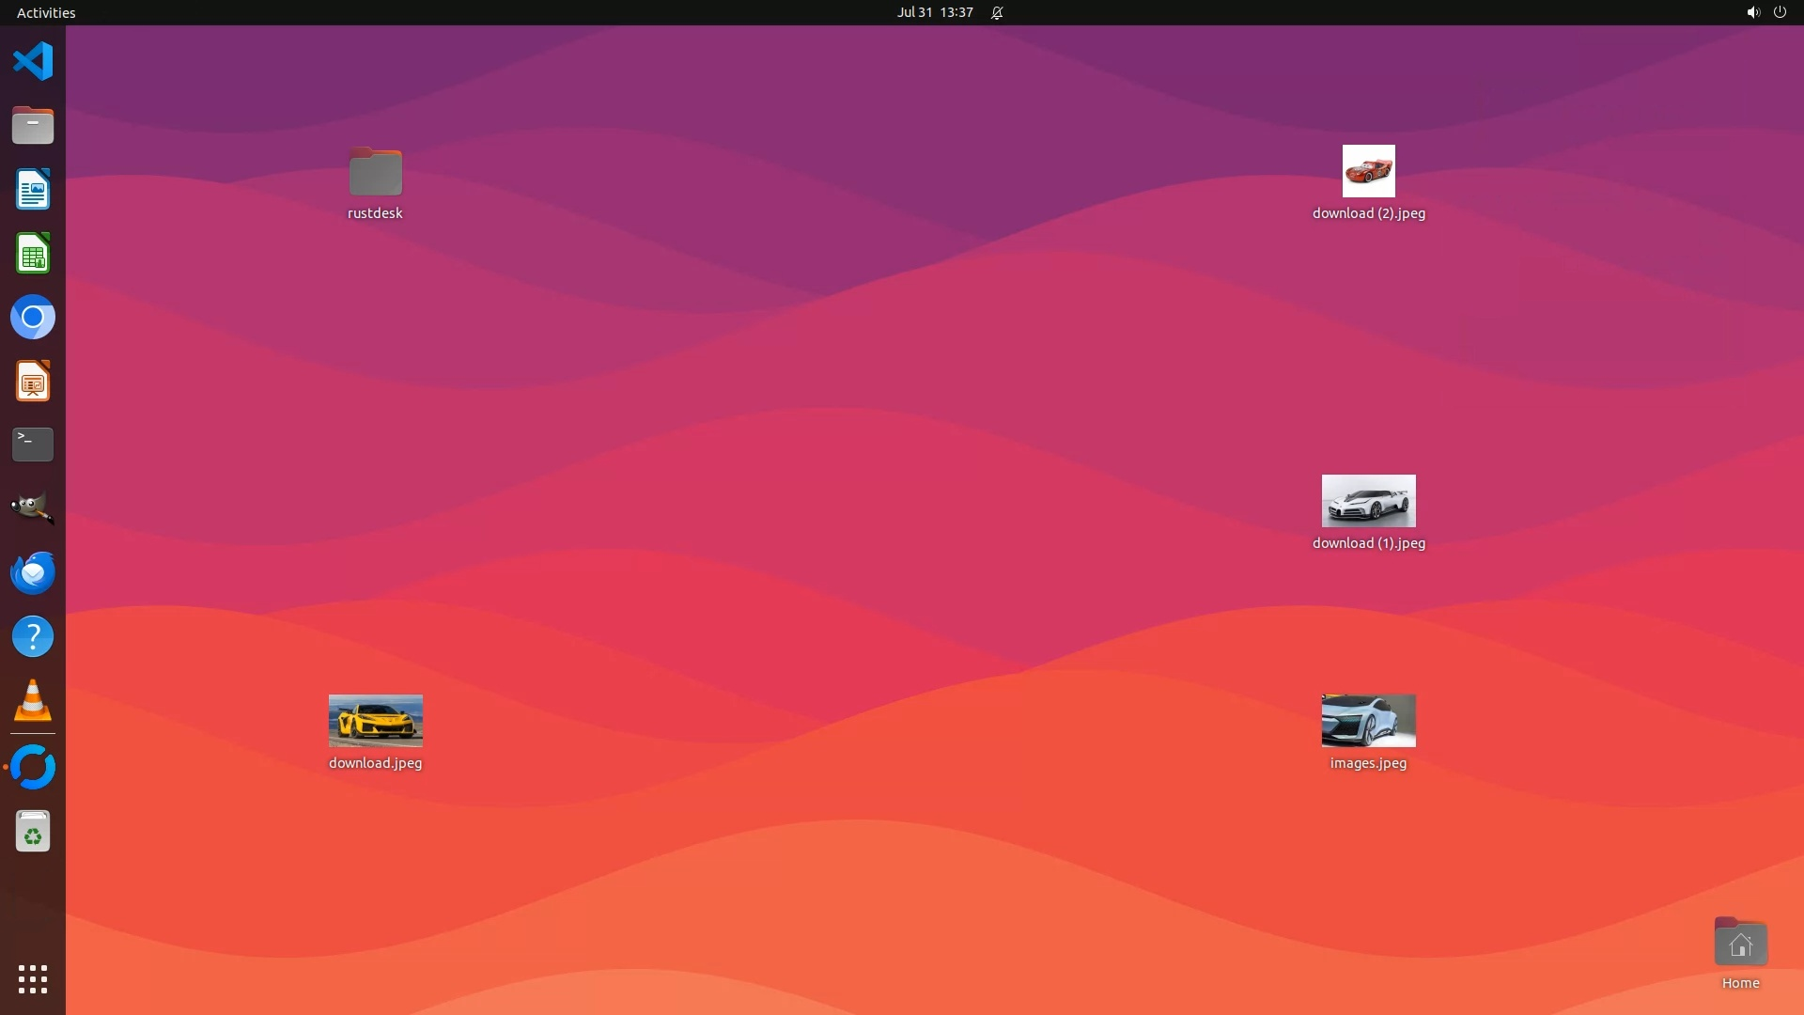Open the Files manager dock icon

[33, 126]
